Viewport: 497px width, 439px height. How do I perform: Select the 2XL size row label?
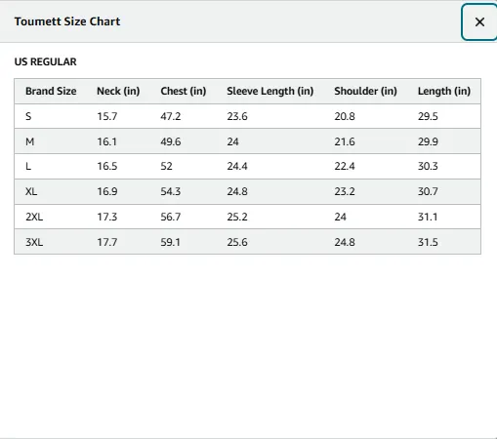[x=34, y=217]
